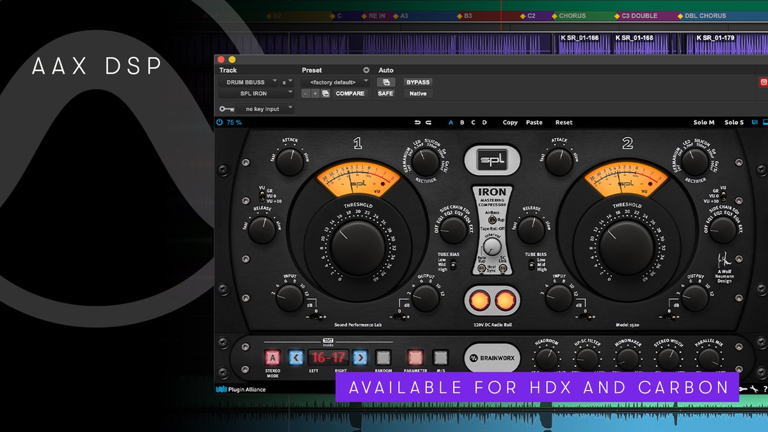The width and height of the screenshot is (768, 432).
Task: Click the K SR_01-166 audio clip
Action: (x=584, y=44)
